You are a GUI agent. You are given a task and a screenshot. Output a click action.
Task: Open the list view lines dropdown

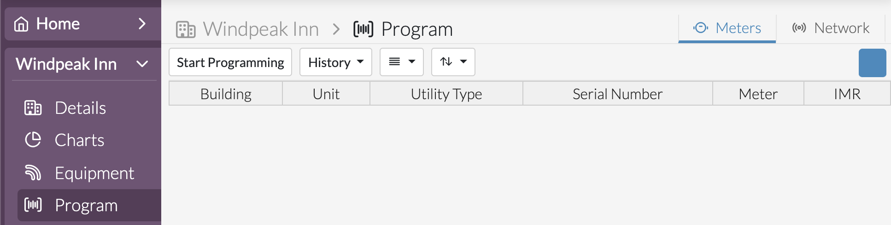pyautogui.click(x=402, y=62)
